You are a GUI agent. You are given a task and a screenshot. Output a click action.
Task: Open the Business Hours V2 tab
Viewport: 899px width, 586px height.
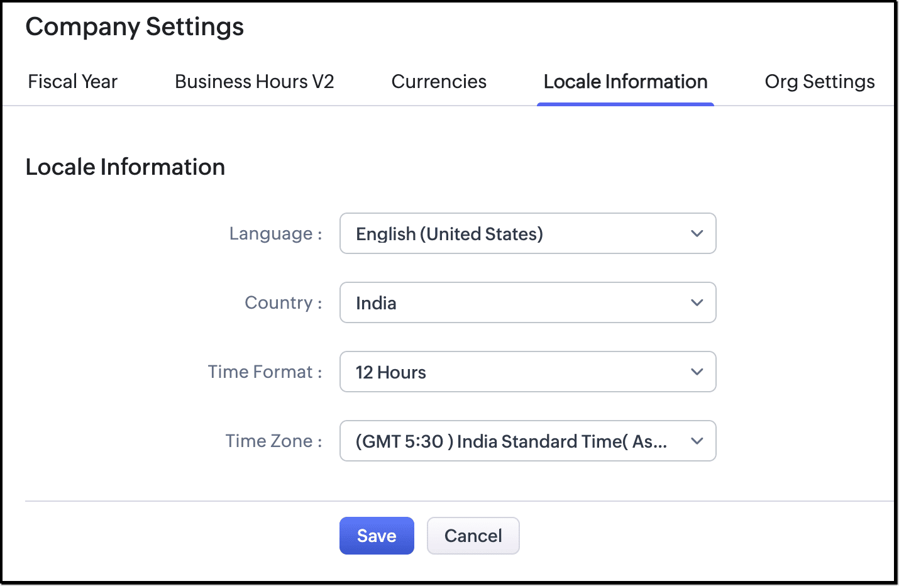pos(255,82)
